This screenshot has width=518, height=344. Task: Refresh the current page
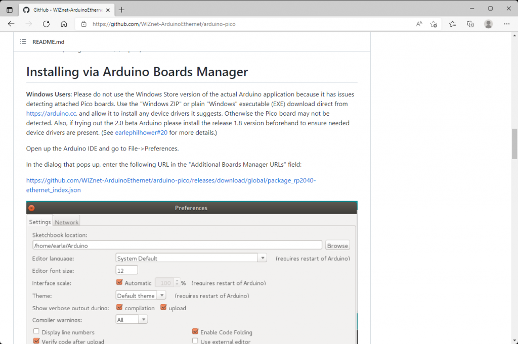46,24
